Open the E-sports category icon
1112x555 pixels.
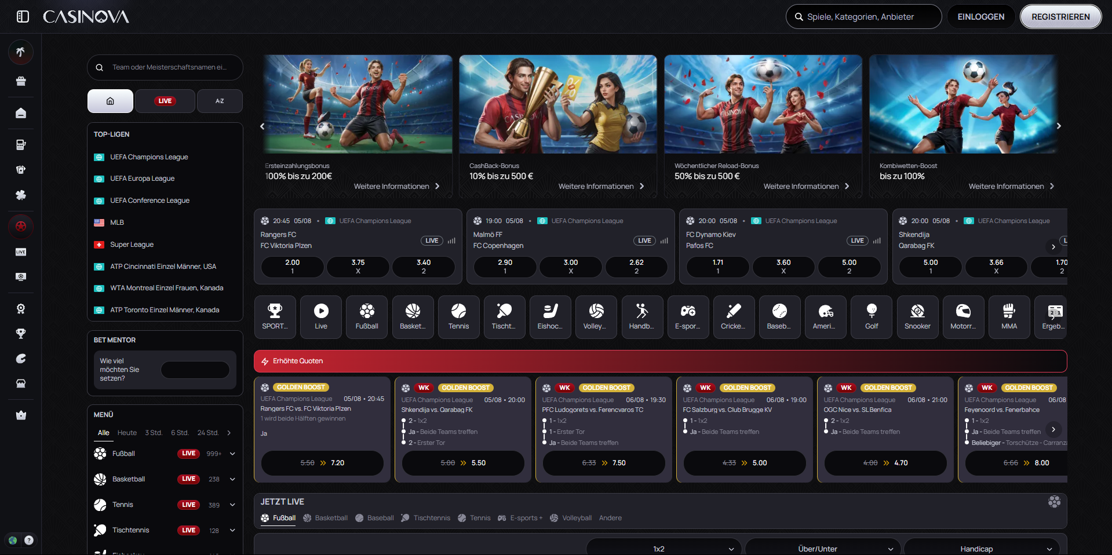point(688,317)
